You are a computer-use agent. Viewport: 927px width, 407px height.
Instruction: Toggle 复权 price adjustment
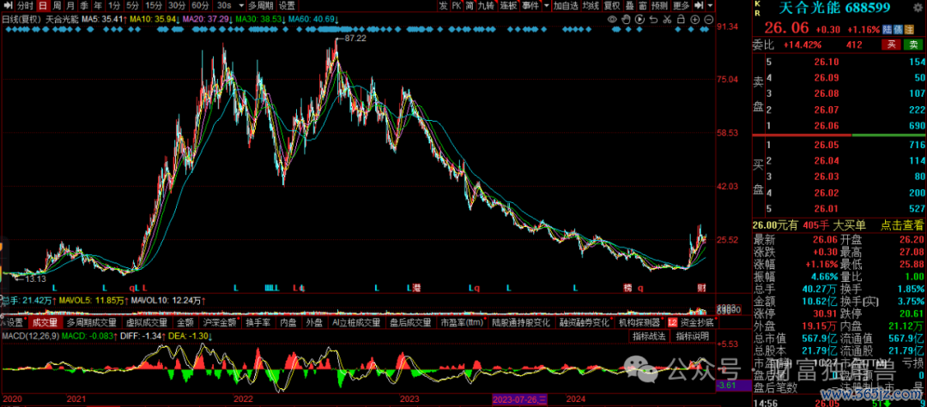tap(613, 6)
